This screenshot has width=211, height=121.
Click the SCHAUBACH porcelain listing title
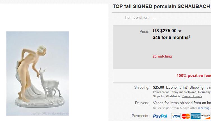(161, 6)
